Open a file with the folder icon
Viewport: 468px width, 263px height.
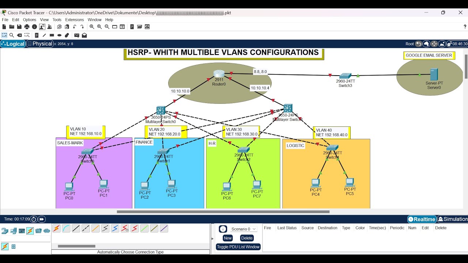[x=12, y=27]
